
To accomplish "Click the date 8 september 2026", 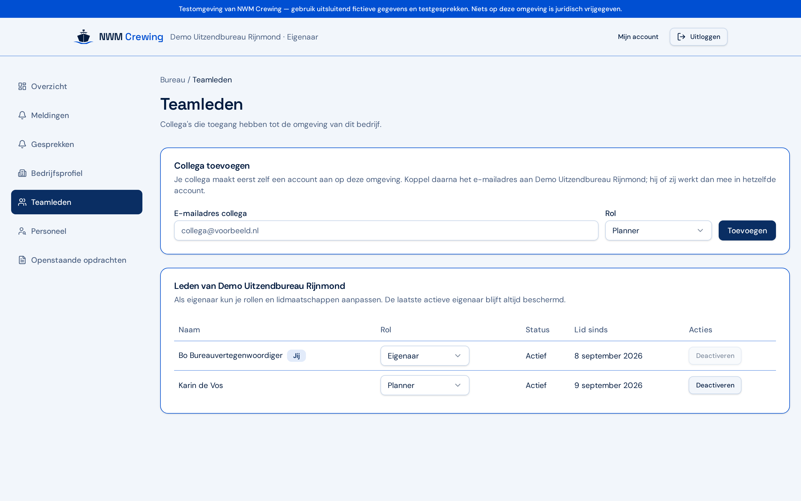I will [608, 356].
